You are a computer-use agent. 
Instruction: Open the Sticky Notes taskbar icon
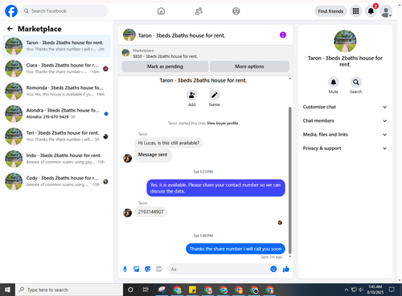click(x=192, y=290)
